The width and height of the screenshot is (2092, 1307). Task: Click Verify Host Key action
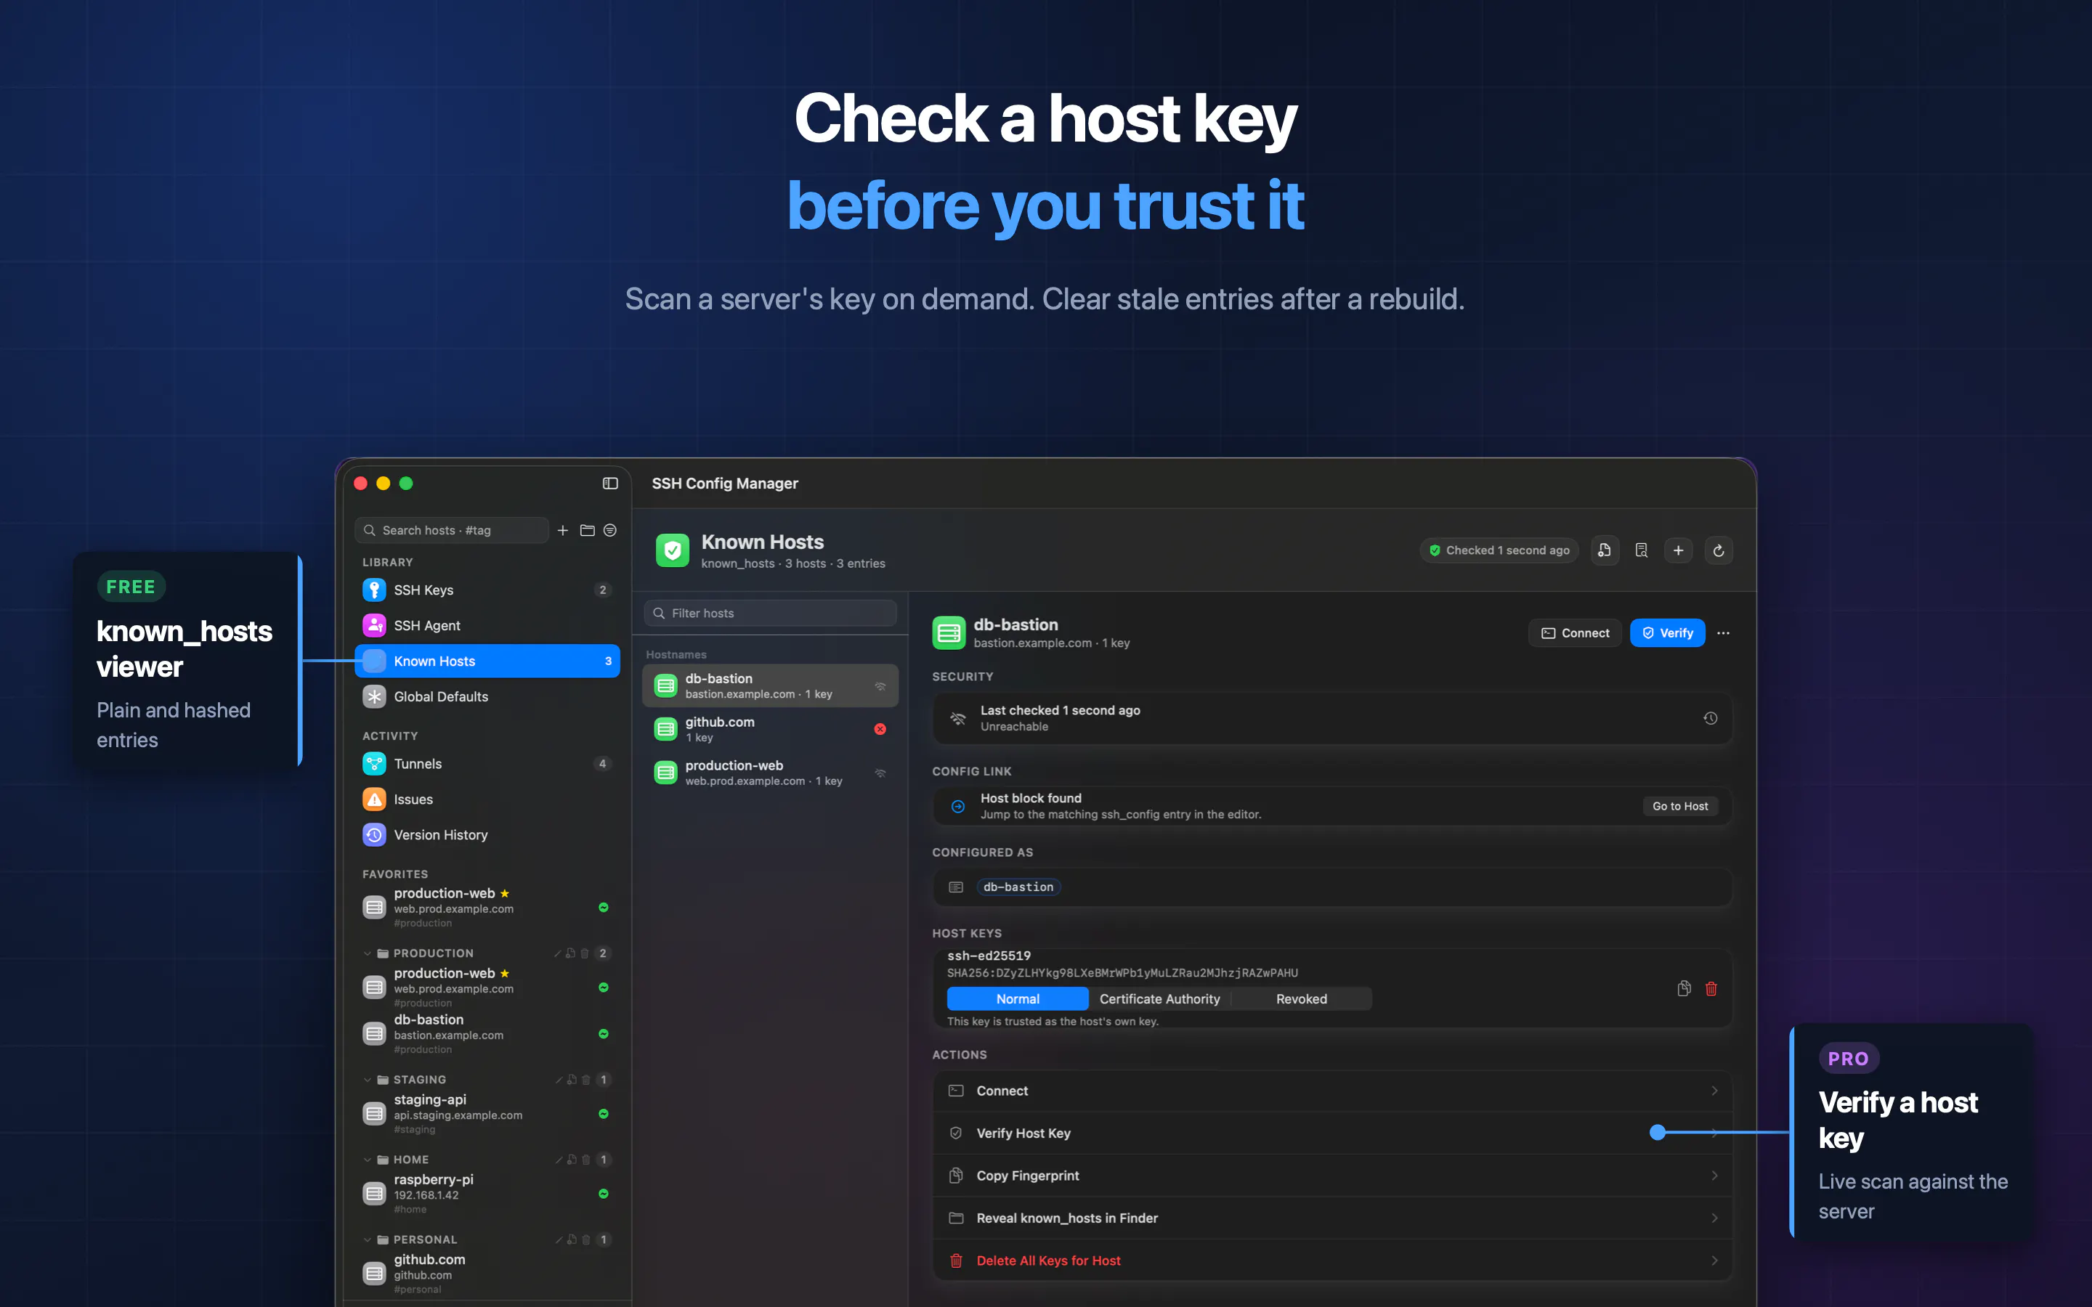(1332, 1133)
